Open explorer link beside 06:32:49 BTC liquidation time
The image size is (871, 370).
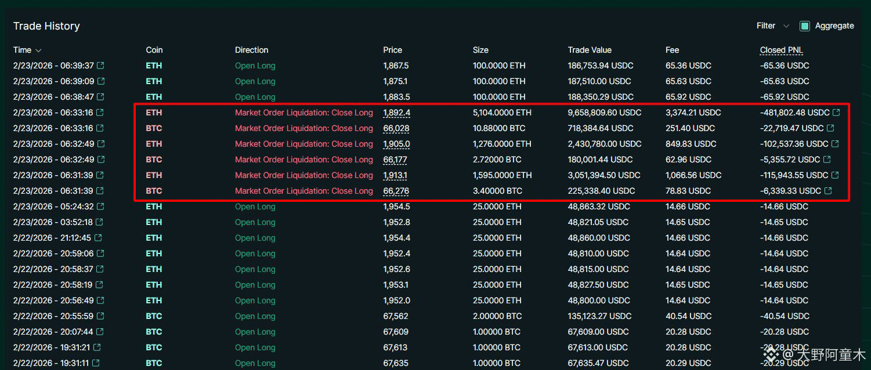101,159
